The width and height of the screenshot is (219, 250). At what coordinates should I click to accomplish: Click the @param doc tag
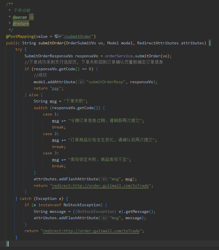coord(20,17)
